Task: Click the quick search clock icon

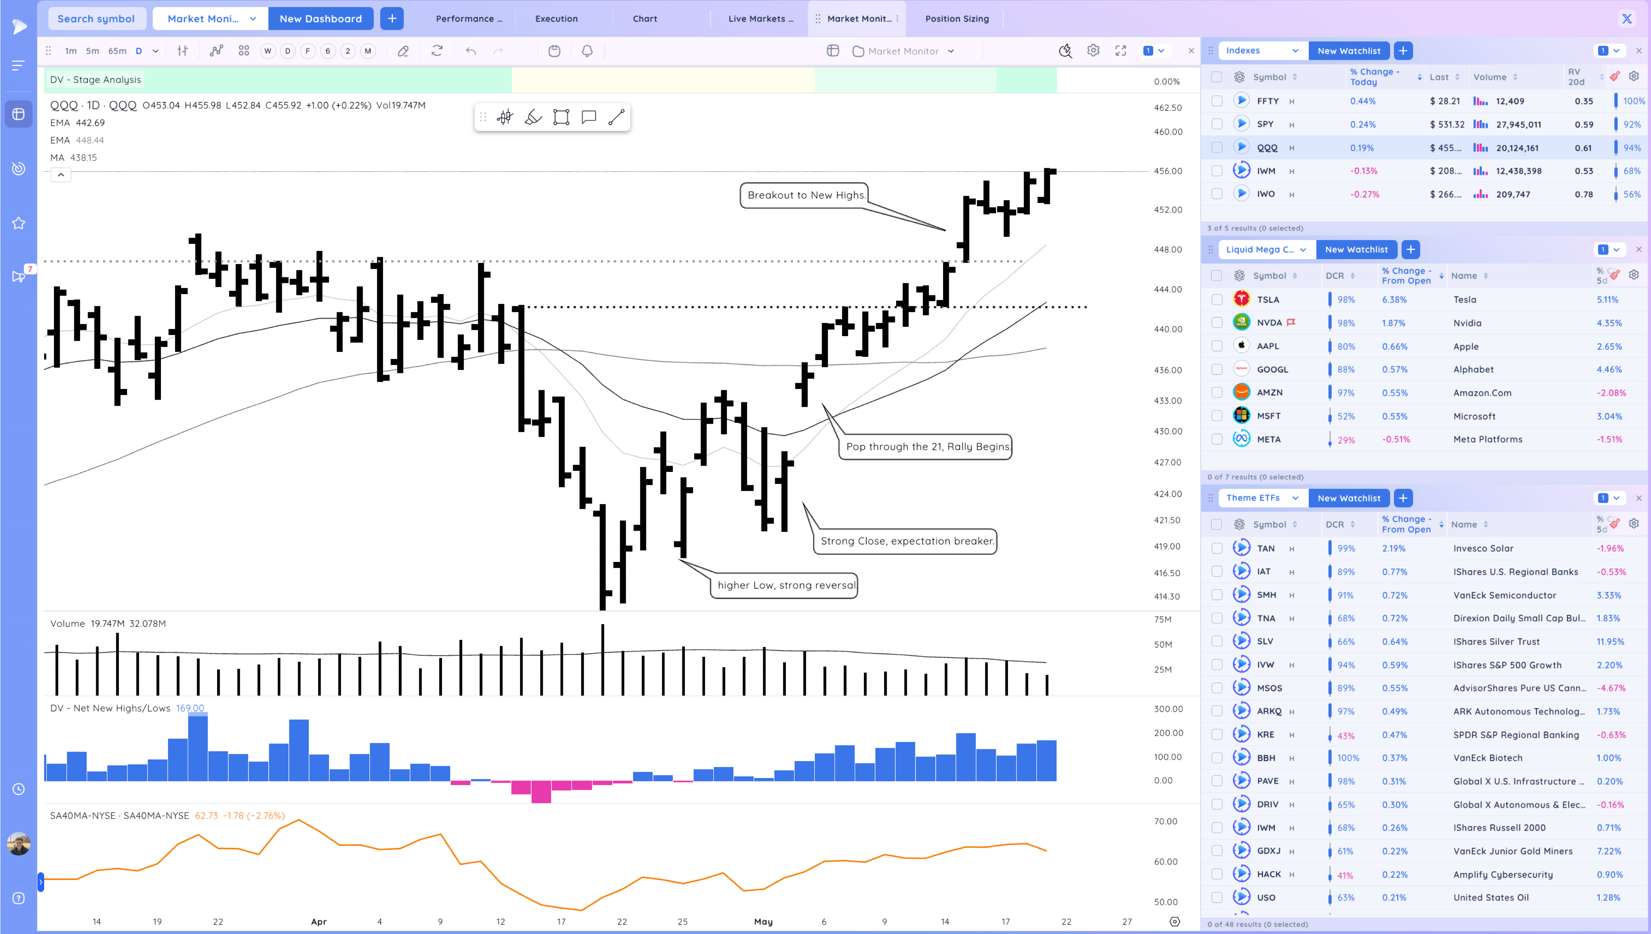Action: (1065, 51)
